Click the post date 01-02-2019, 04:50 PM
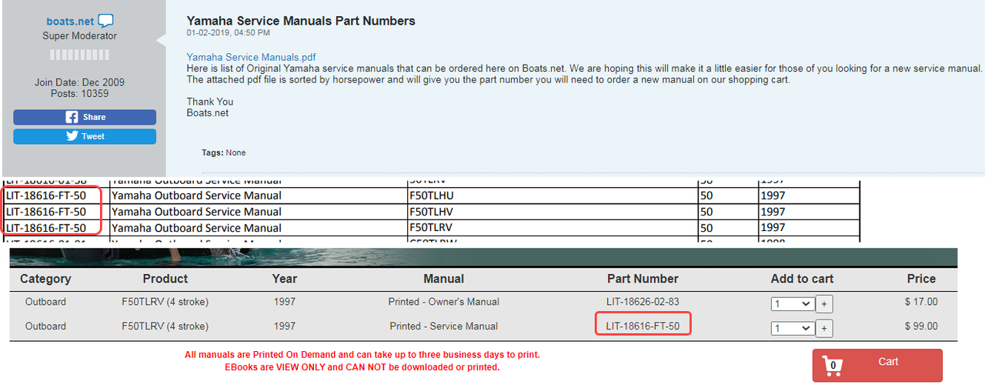 coord(229,33)
